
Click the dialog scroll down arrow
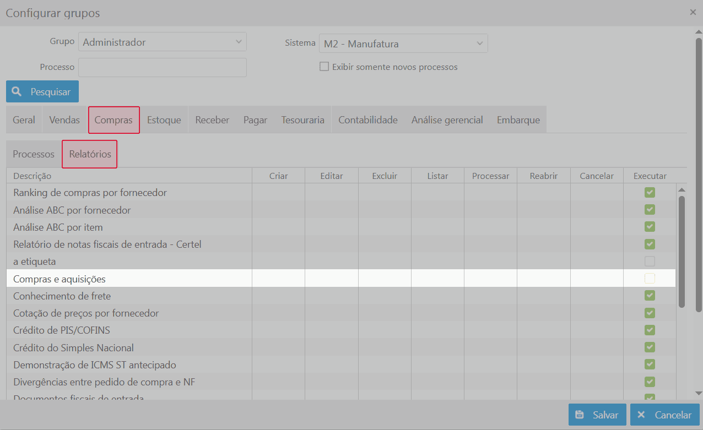[x=699, y=393]
